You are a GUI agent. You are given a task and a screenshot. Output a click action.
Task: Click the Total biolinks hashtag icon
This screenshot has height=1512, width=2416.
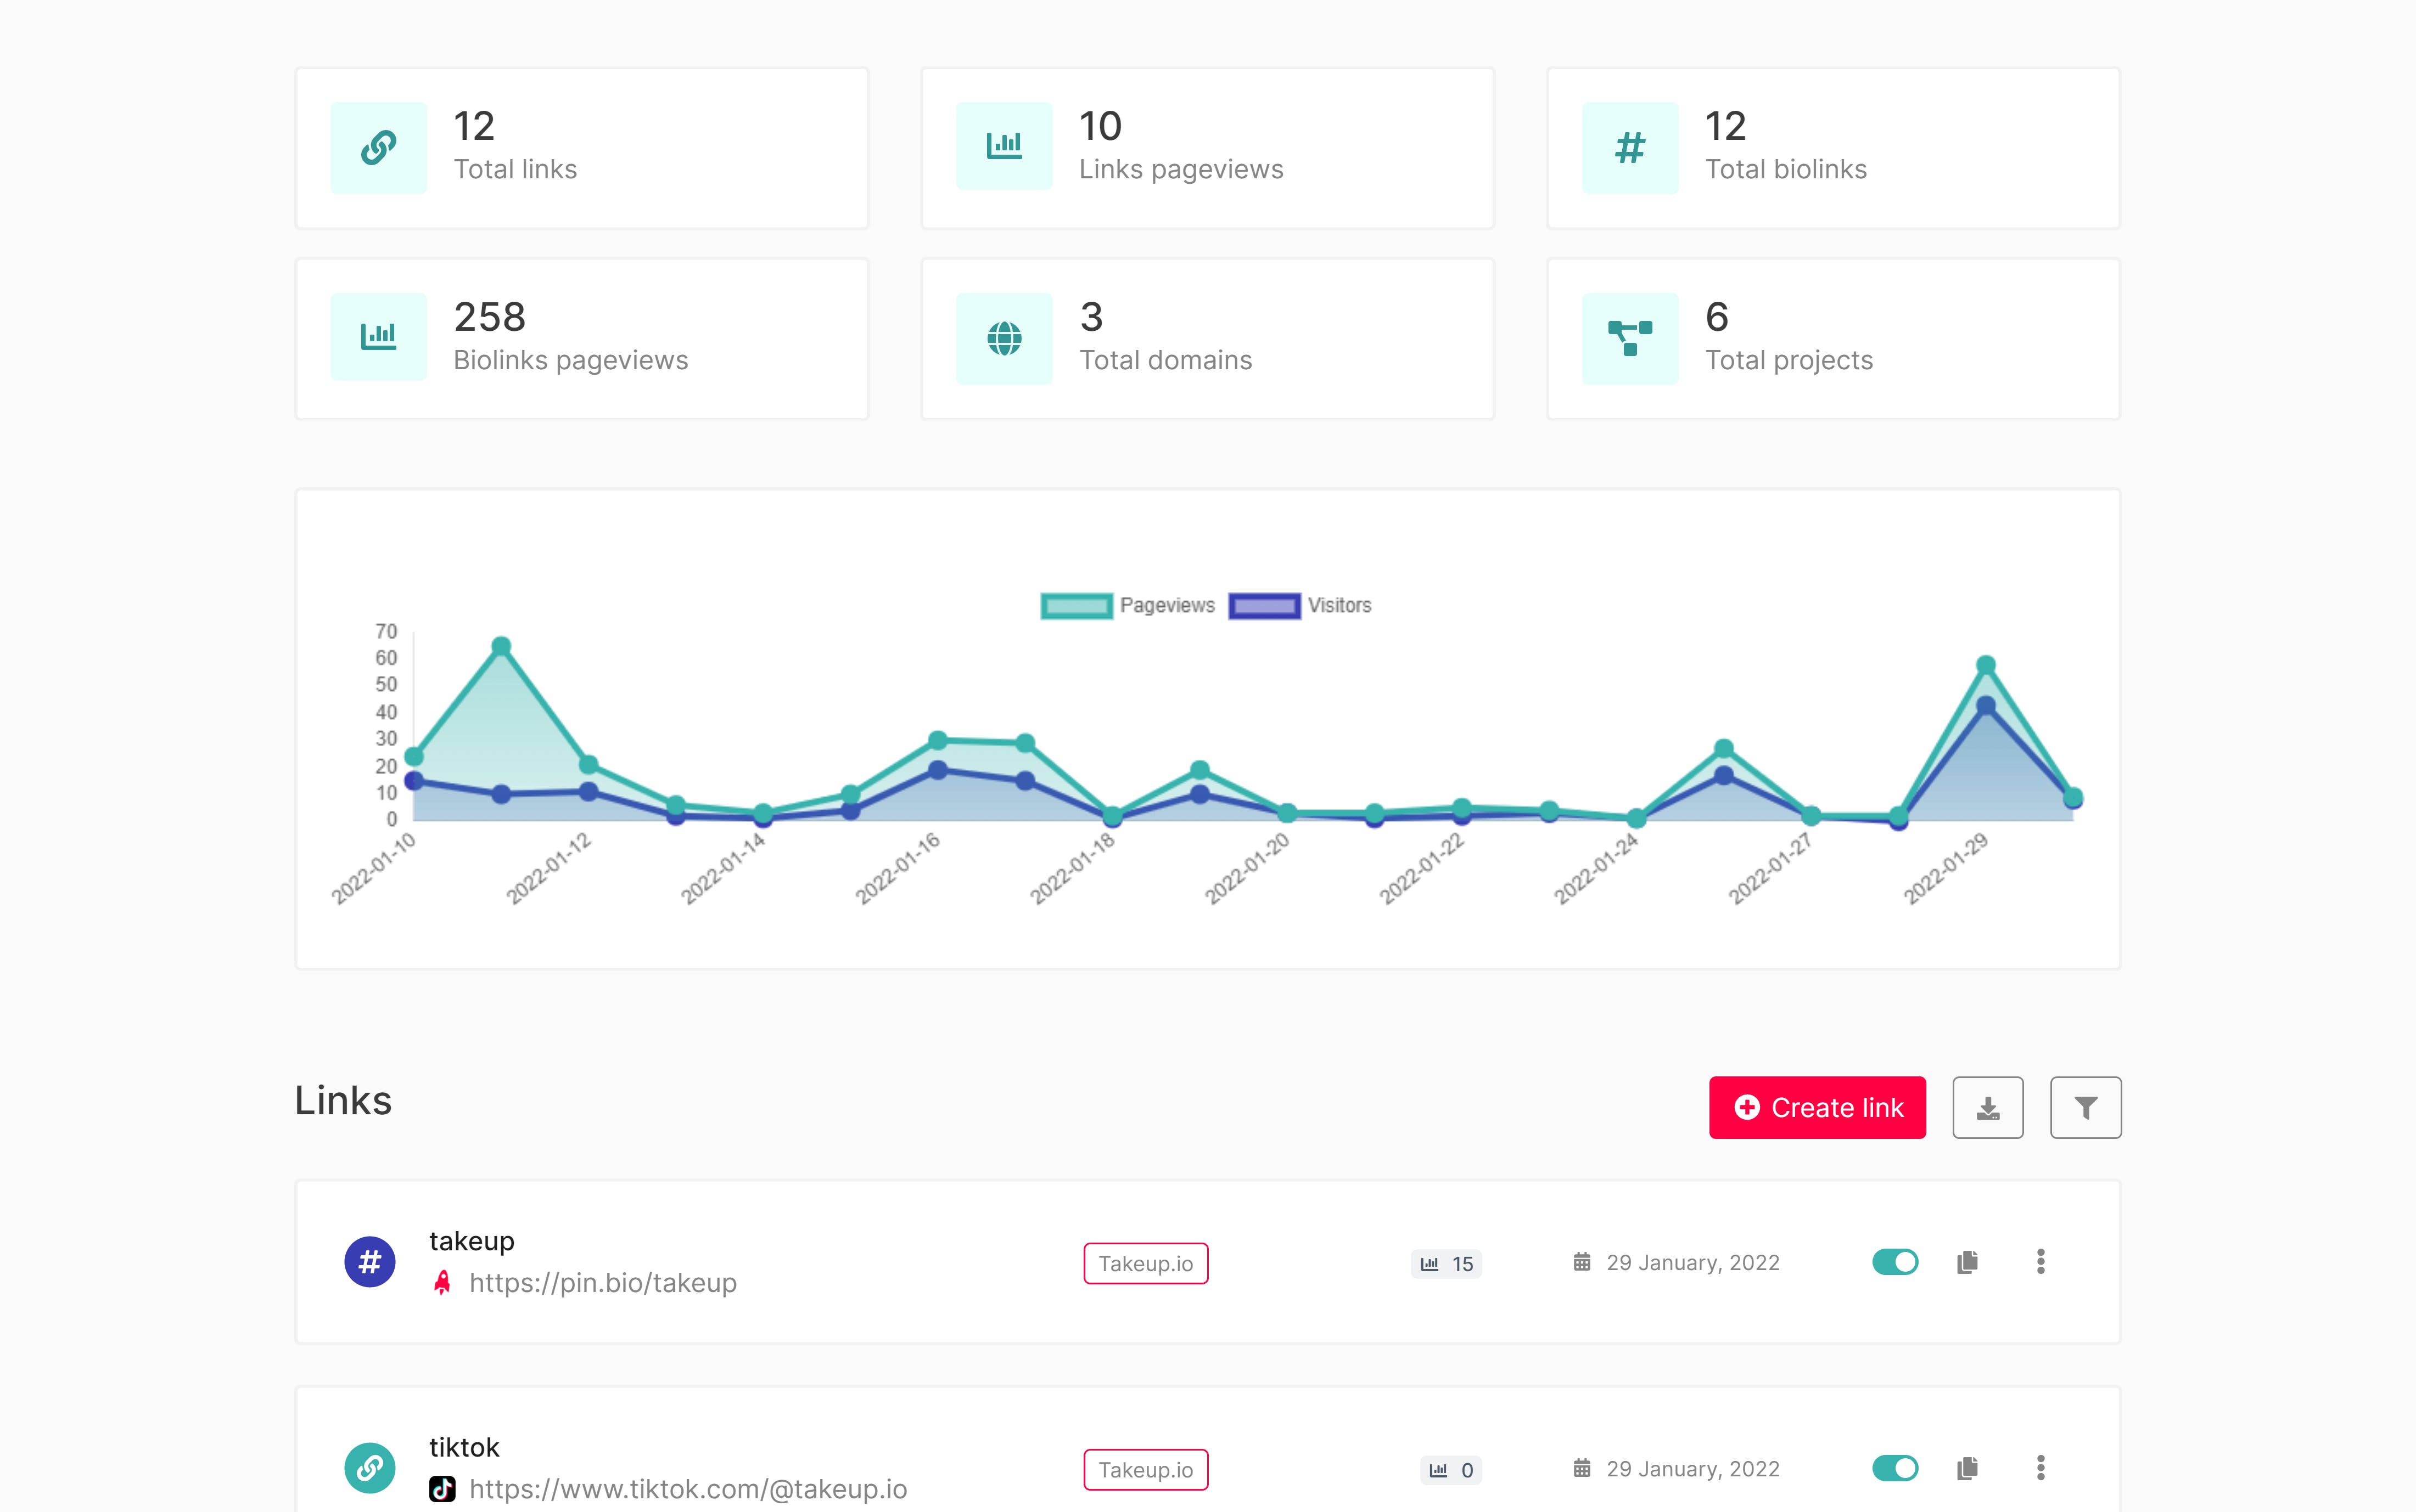(1630, 148)
